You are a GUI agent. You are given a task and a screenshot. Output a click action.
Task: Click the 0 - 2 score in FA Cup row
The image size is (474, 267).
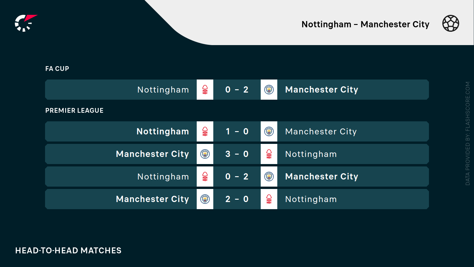tap(237, 90)
